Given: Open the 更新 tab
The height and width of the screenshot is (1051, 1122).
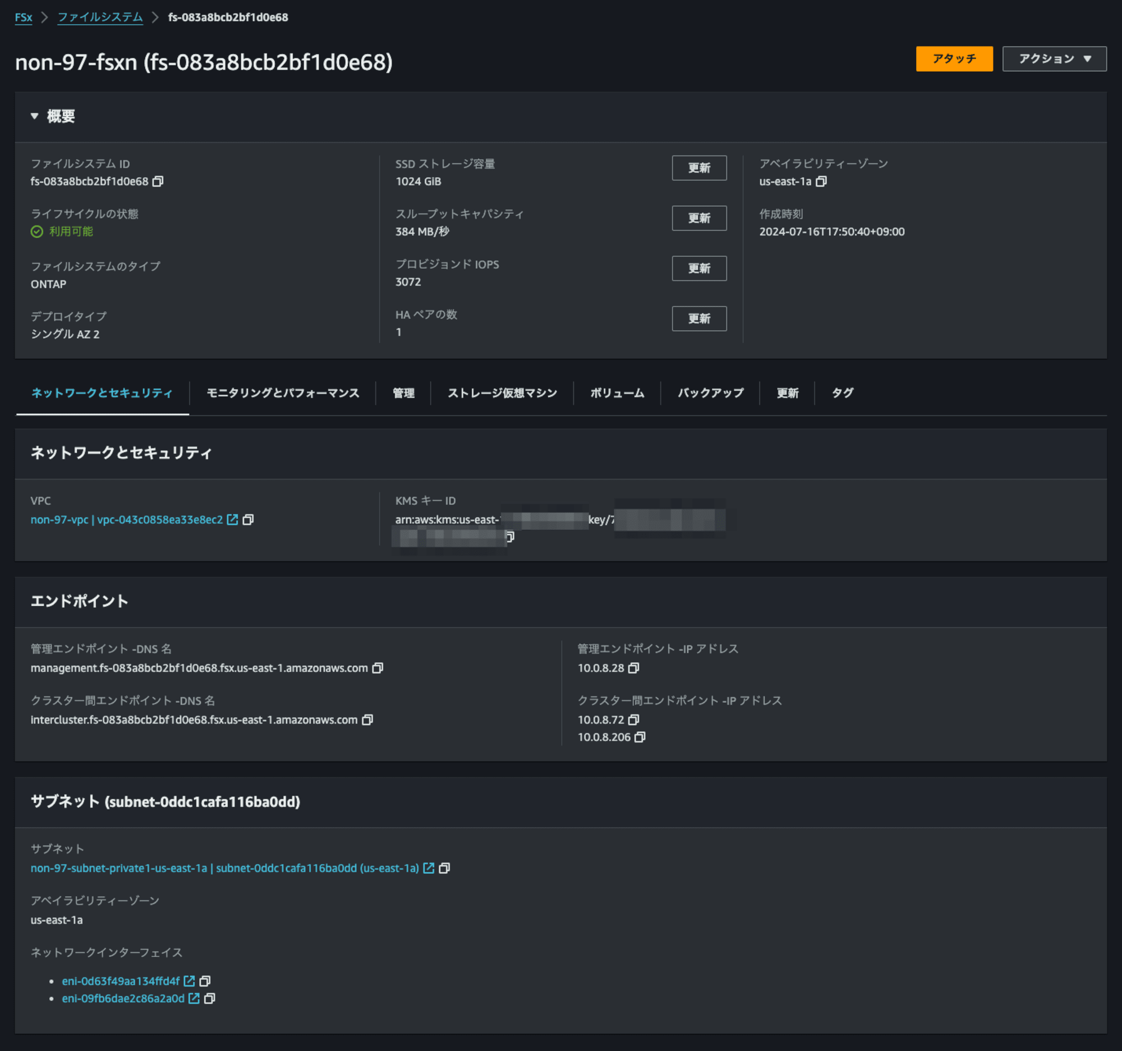Looking at the screenshot, I should click(787, 393).
